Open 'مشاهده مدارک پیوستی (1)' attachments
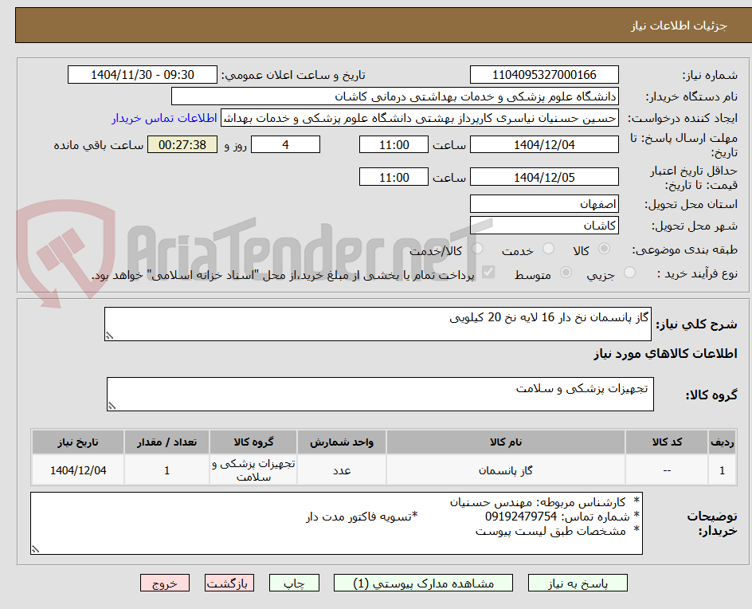The image size is (752, 609). 423,583
